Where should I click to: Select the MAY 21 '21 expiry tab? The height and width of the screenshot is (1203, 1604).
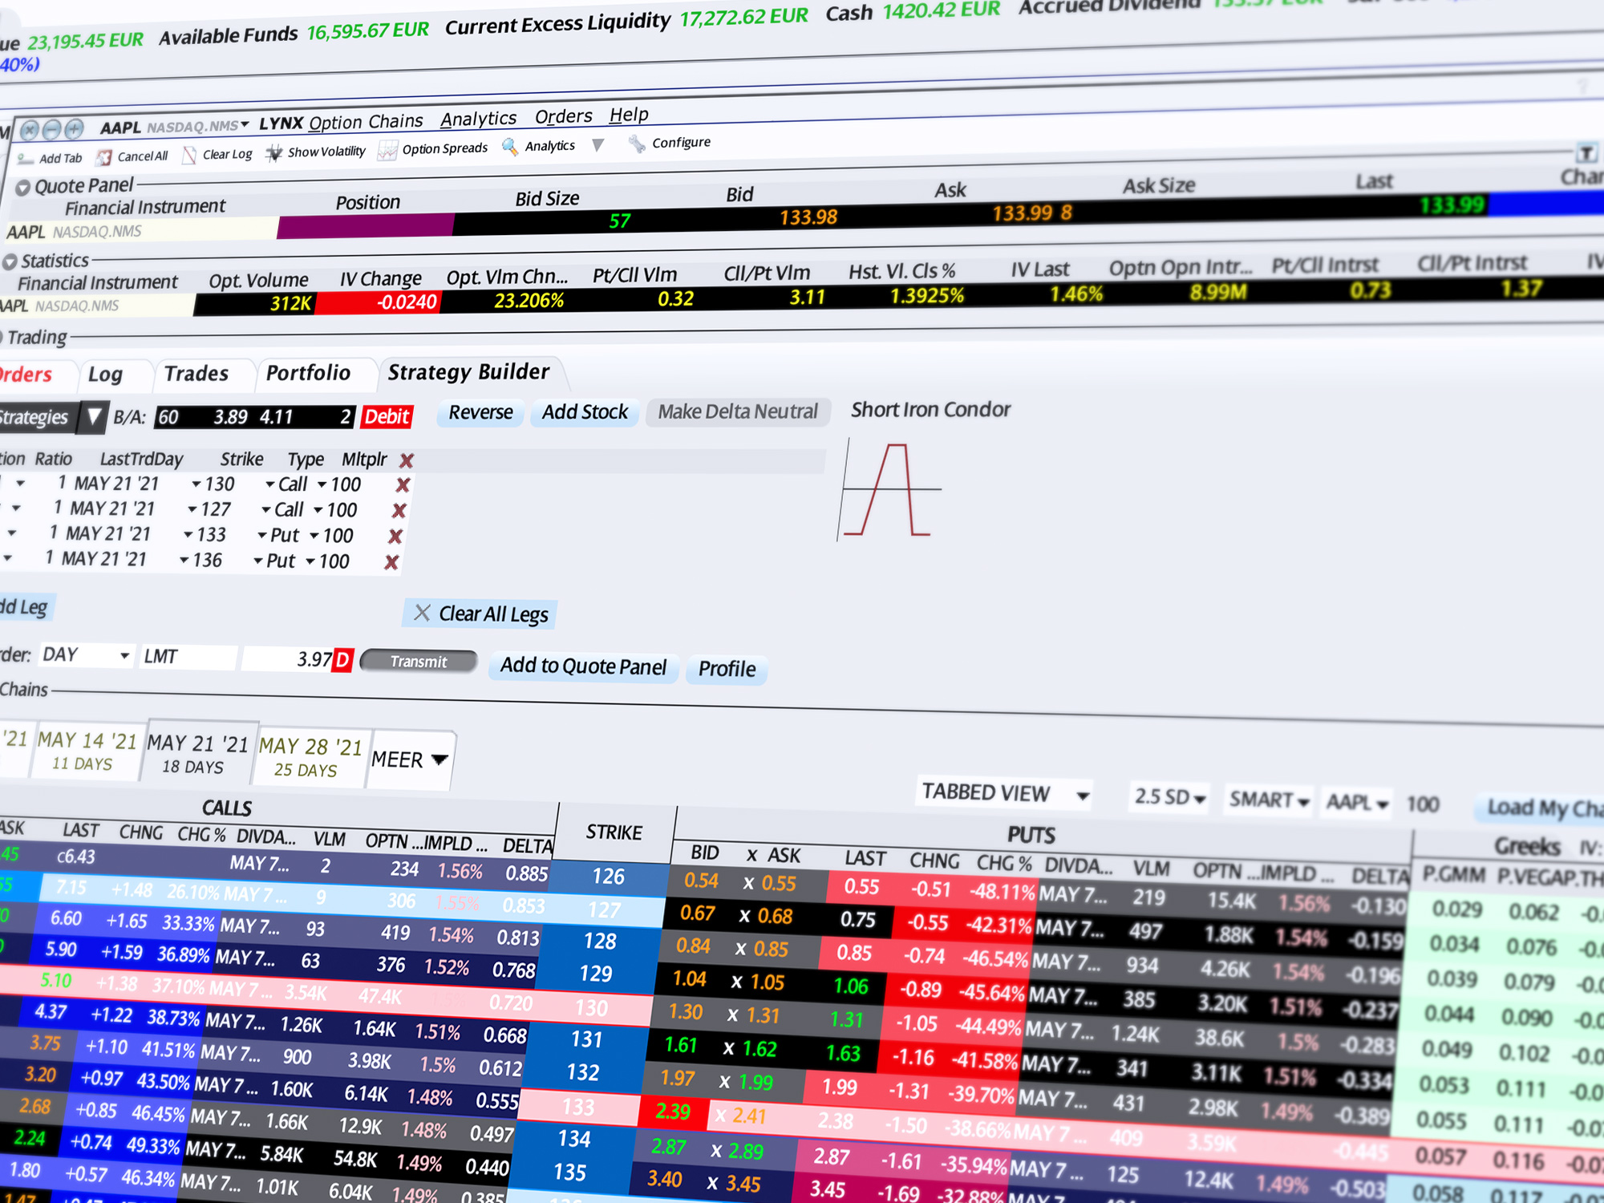[197, 754]
